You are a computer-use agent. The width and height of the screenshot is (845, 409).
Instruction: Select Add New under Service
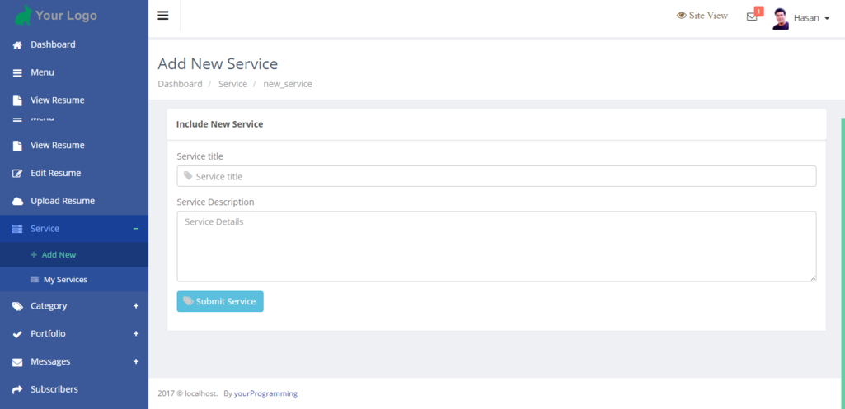point(59,255)
